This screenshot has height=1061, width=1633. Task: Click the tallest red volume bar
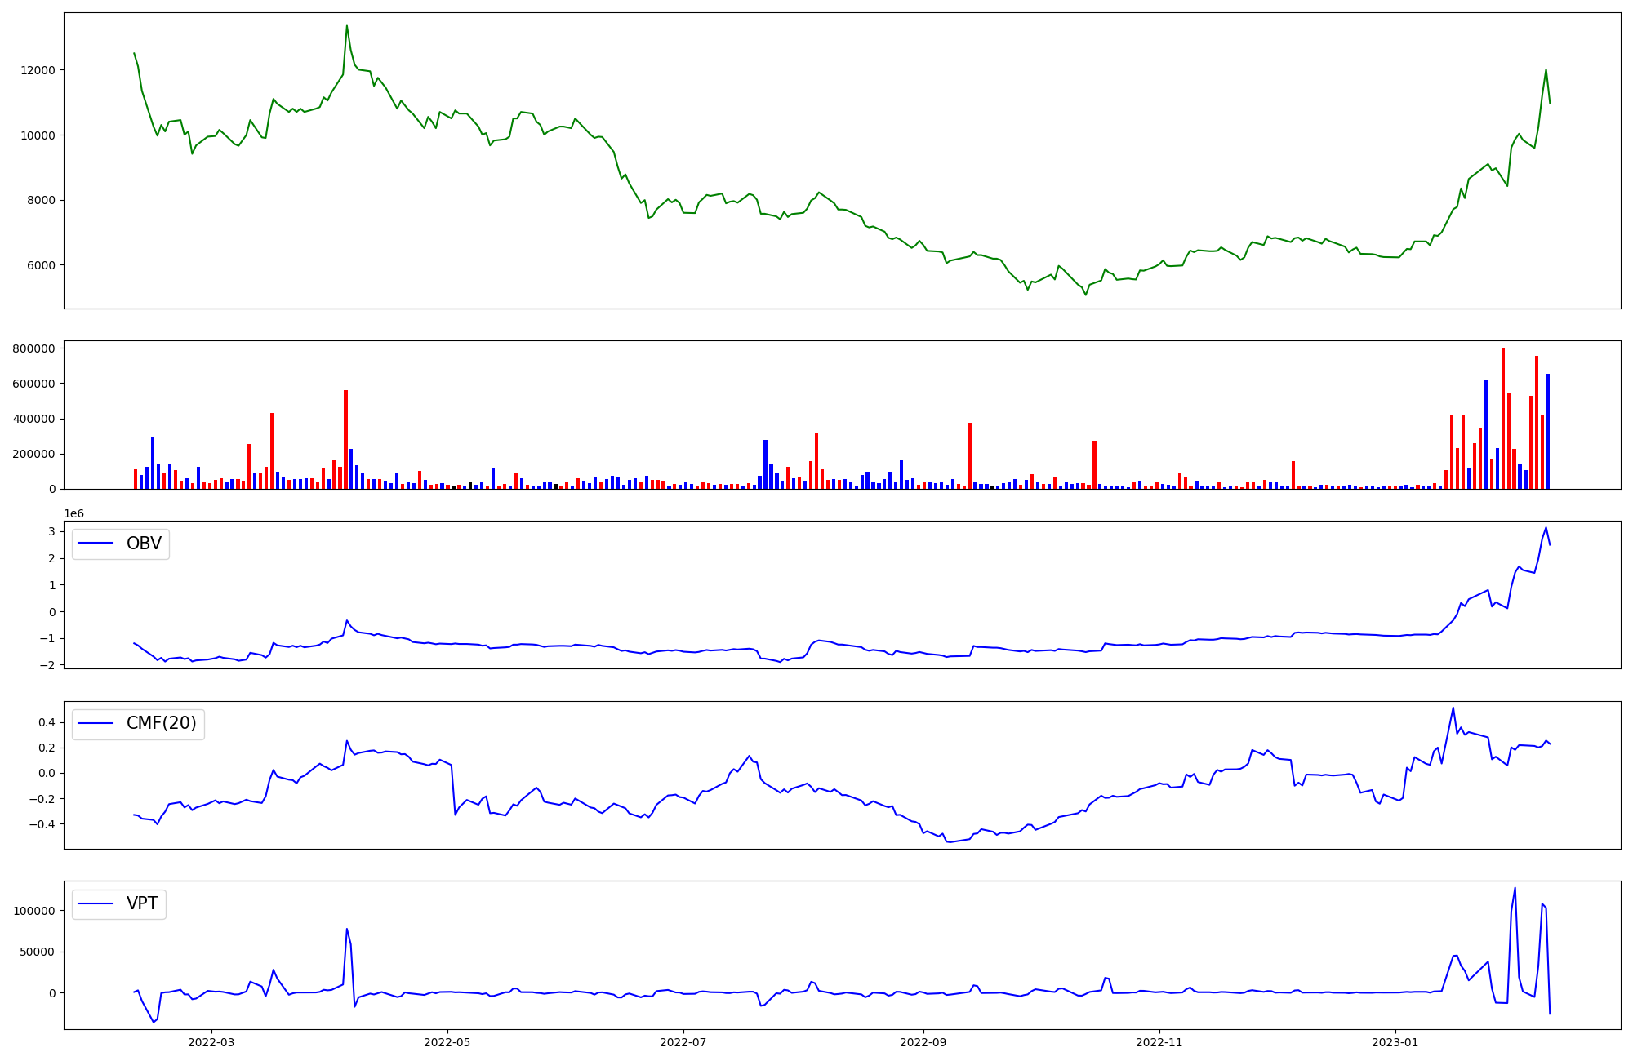pos(1503,418)
